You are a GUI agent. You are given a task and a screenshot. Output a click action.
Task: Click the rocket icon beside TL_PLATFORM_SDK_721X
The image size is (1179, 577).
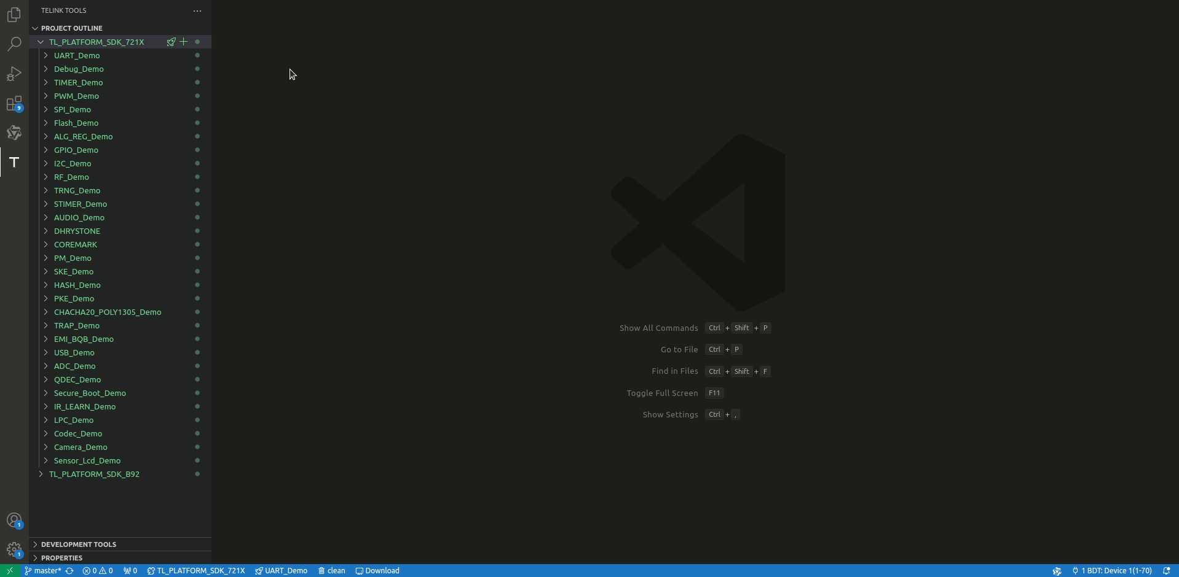pyautogui.click(x=172, y=42)
